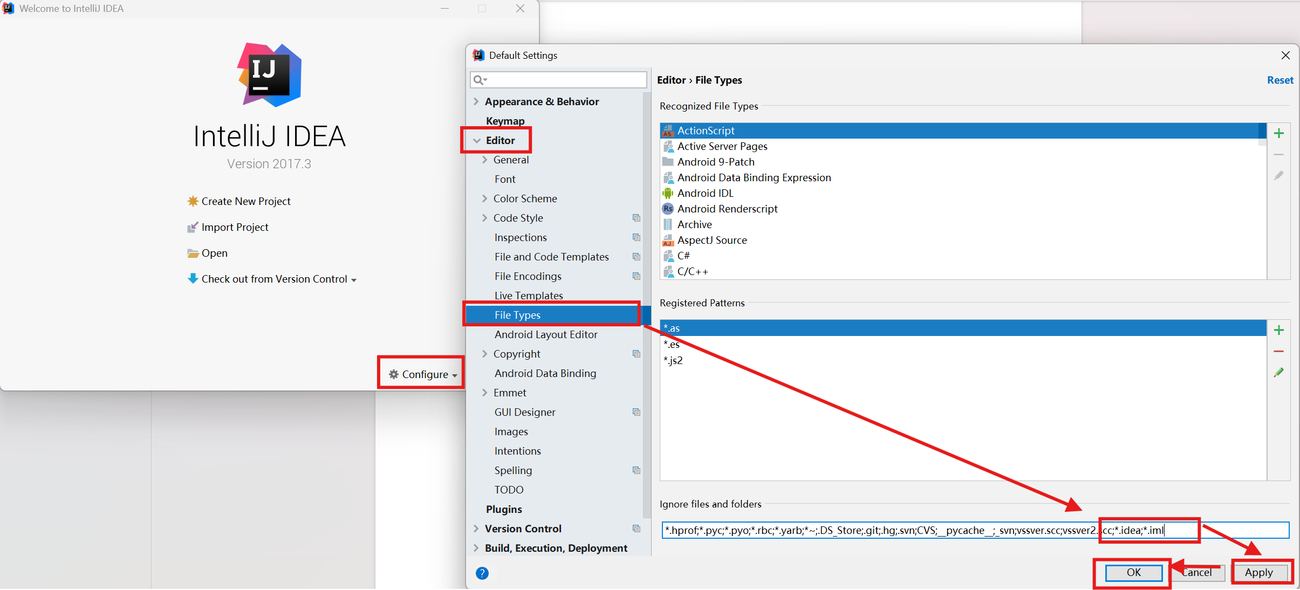Viewport: 1300px width, 590px height.
Task: Click the green plus to add file type
Action: [1278, 133]
